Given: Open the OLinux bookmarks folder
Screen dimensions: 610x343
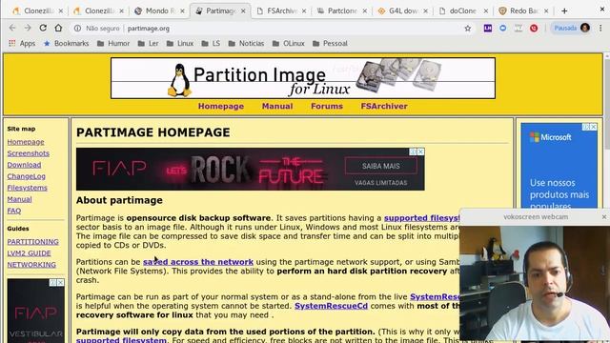Looking at the screenshot, I should 288,43.
